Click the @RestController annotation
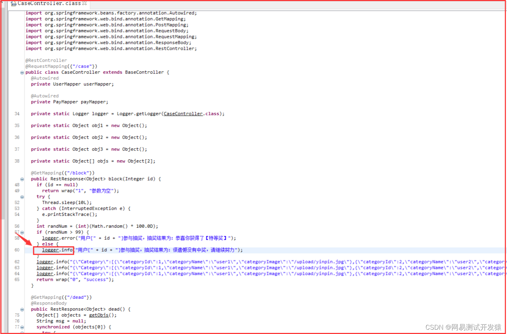This screenshot has height=334, width=507. coord(46,61)
